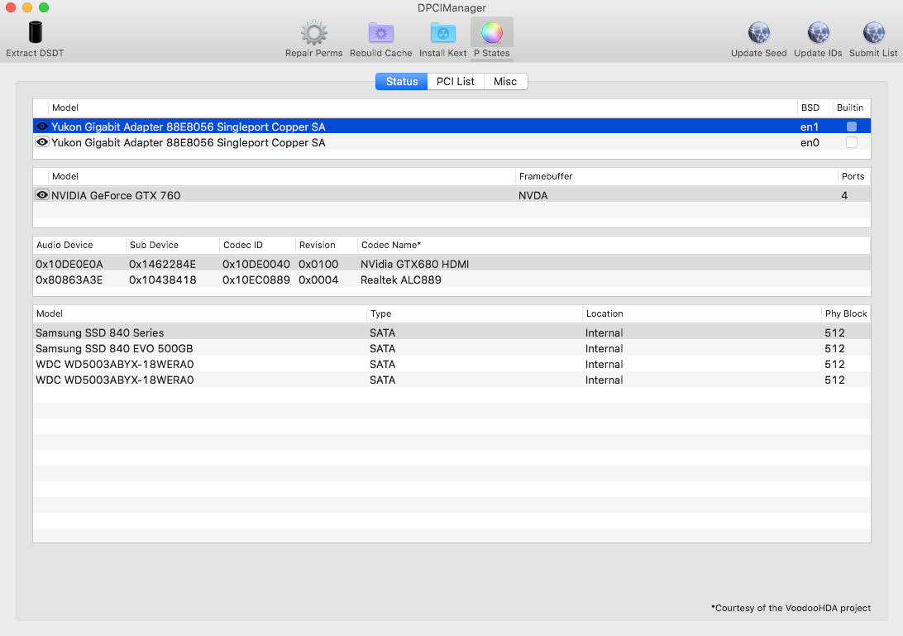The height and width of the screenshot is (636, 903).
Task: Click revision 0x0004 cell
Action: pos(318,280)
